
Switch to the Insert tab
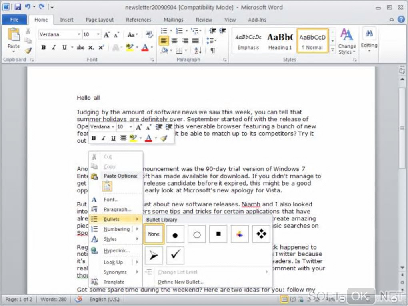(x=67, y=20)
